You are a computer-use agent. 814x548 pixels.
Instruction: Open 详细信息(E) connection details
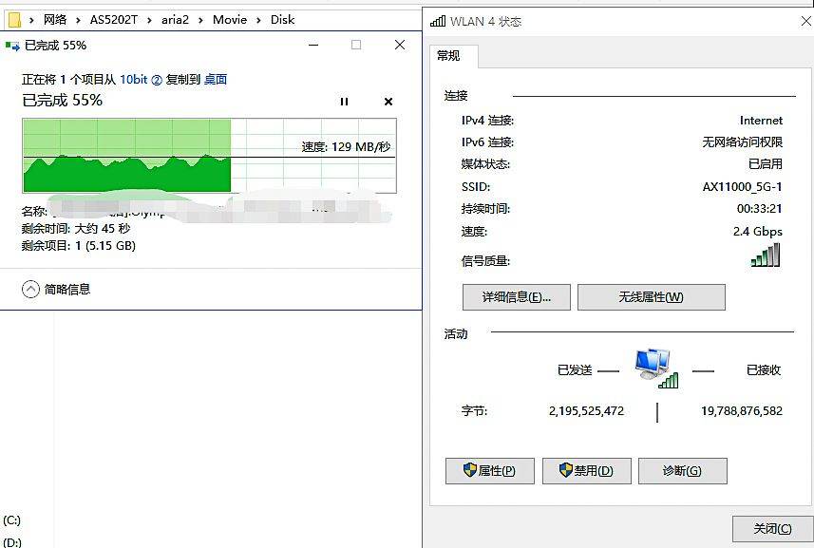coord(517,297)
